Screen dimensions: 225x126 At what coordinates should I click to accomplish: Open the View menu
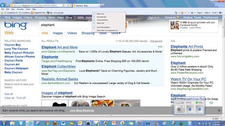click(13, 9)
